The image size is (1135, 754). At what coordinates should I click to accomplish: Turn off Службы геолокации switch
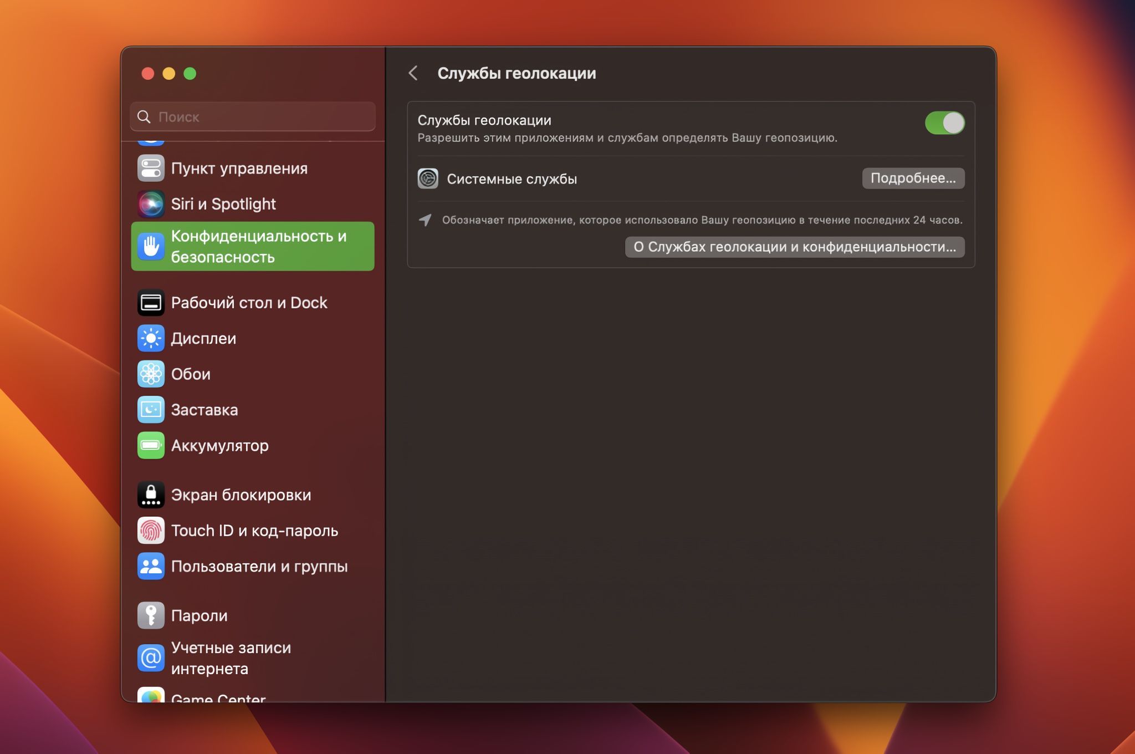click(944, 123)
